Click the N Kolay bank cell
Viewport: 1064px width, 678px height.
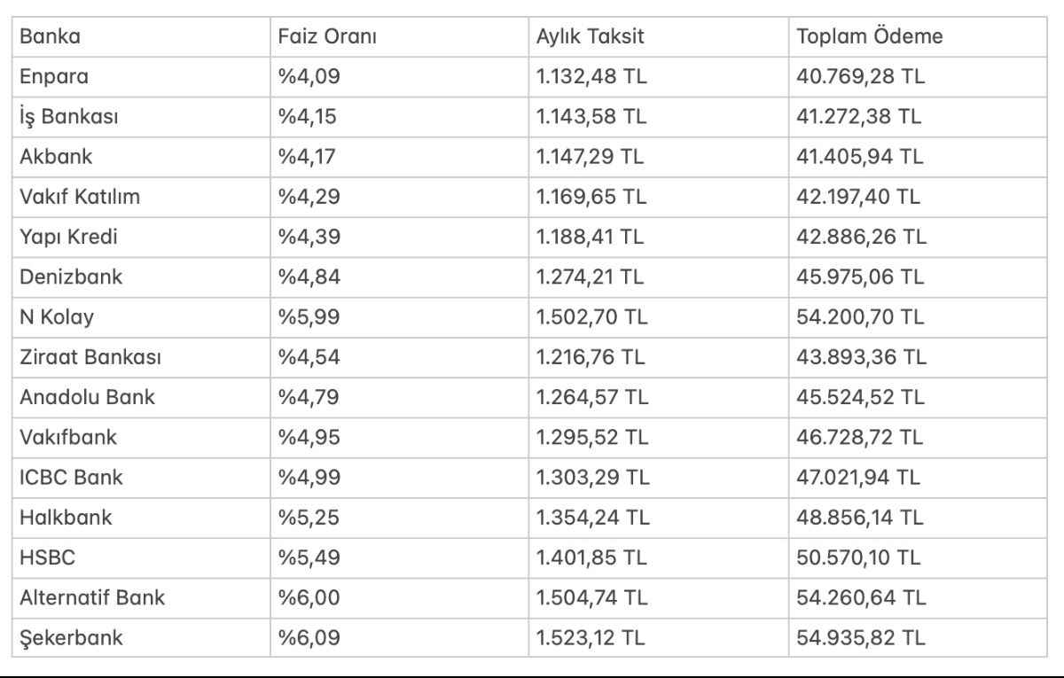(55, 317)
